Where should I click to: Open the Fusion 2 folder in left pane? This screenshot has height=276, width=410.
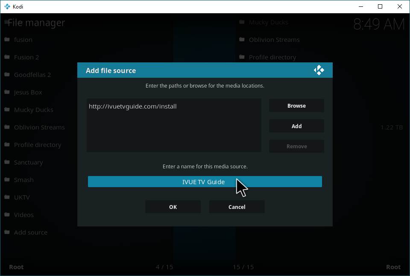click(26, 57)
